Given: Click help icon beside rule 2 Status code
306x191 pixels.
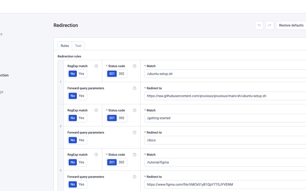Looking at the screenshot, I should [x=134, y=110].
